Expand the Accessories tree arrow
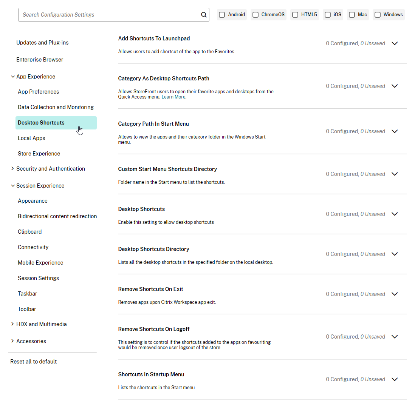The height and width of the screenshot is (402, 415). point(12,341)
